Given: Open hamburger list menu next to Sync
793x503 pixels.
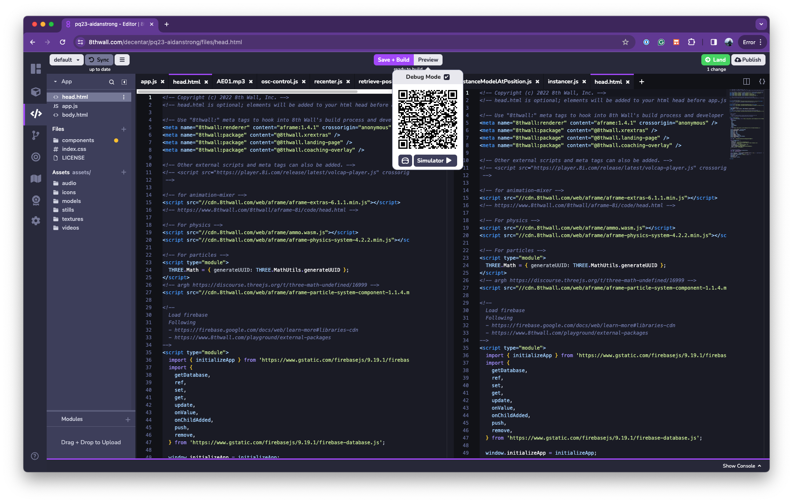Looking at the screenshot, I should (x=122, y=60).
